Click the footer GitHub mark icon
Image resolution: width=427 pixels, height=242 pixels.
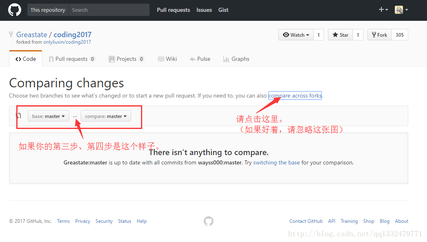(x=209, y=221)
